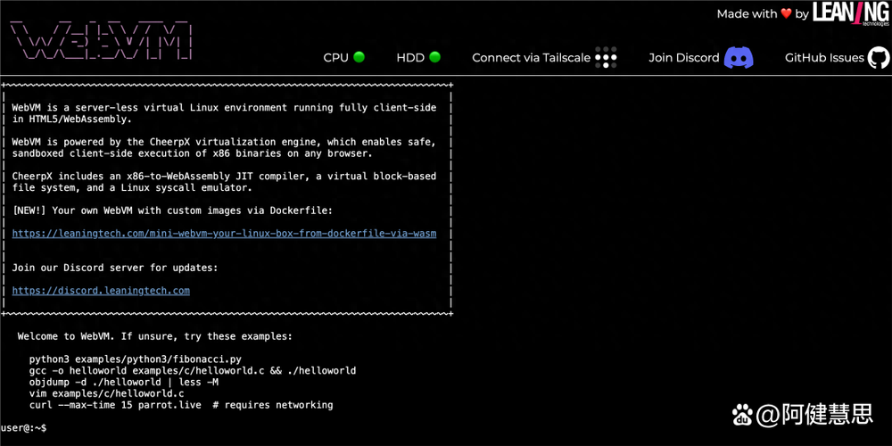Click the green HDD status indicator

tap(434, 57)
